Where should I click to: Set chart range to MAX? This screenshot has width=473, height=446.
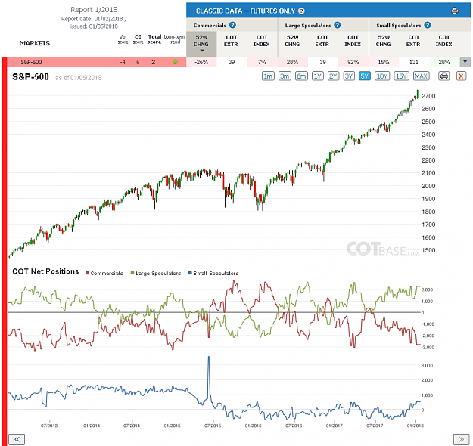click(x=421, y=76)
